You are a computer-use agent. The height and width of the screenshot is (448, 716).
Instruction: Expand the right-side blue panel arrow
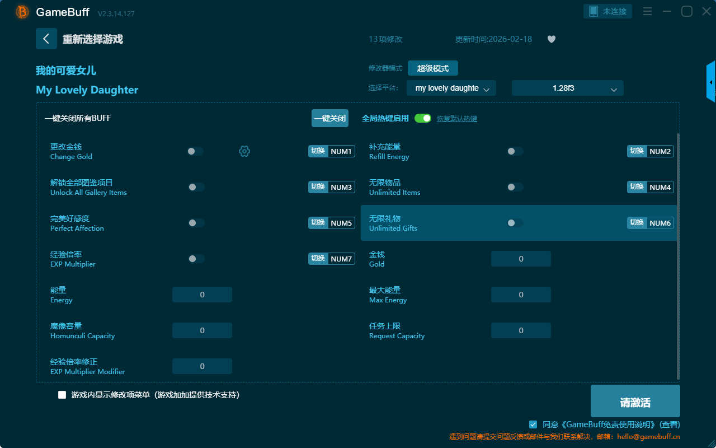(x=711, y=82)
